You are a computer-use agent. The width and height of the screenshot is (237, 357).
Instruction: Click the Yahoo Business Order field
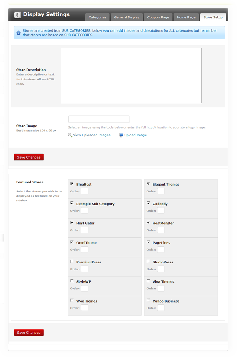(x=161, y=308)
